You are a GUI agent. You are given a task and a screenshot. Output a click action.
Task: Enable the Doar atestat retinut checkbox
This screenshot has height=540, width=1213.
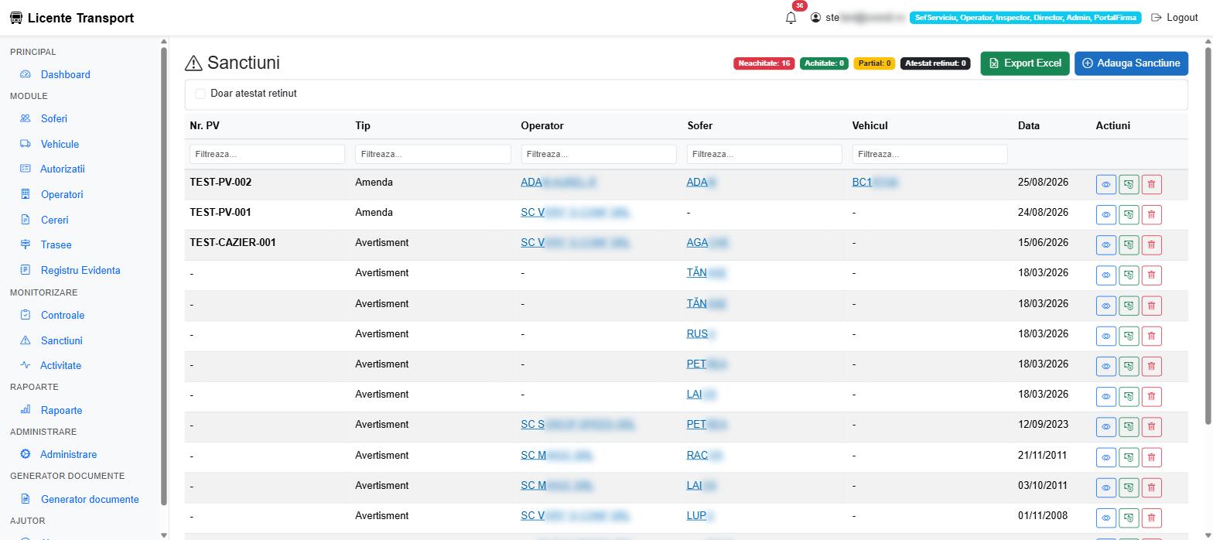pos(200,94)
